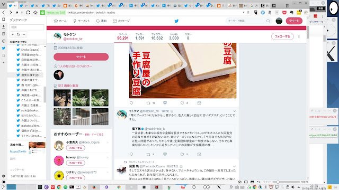Screen dimensions: 339x190
Task: Open Vivaldi settings gear icon
Action: pyautogui.click(x=4, y=176)
